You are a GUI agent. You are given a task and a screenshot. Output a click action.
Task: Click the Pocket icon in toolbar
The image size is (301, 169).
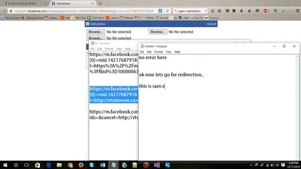[227, 11]
